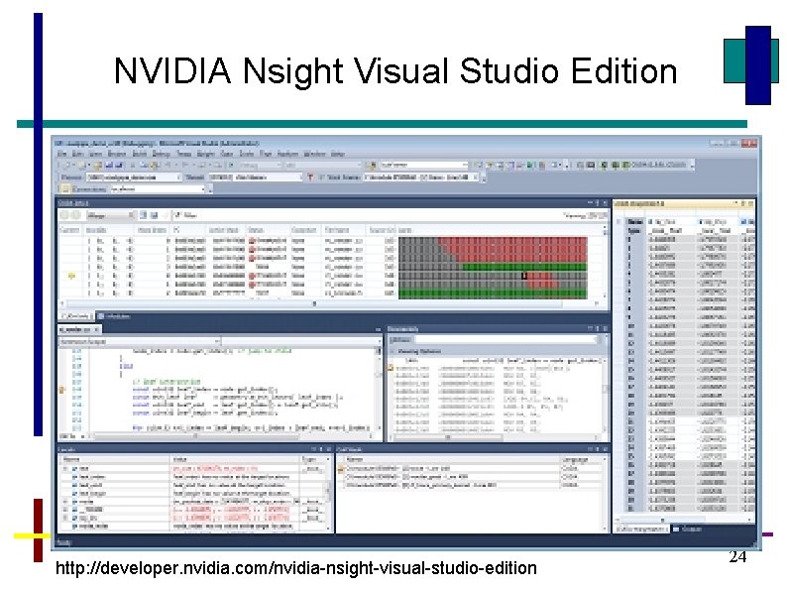Open the Debug configuration dropdown

point(260,165)
